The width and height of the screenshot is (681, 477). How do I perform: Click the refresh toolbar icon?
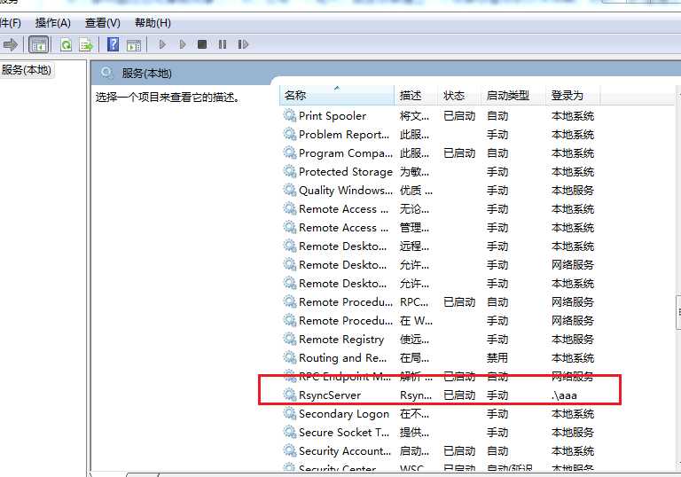click(66, 44)
